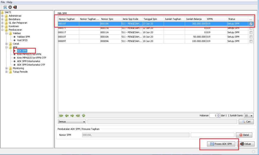Click the power icon in toolbar

click(x=10, y=7)
